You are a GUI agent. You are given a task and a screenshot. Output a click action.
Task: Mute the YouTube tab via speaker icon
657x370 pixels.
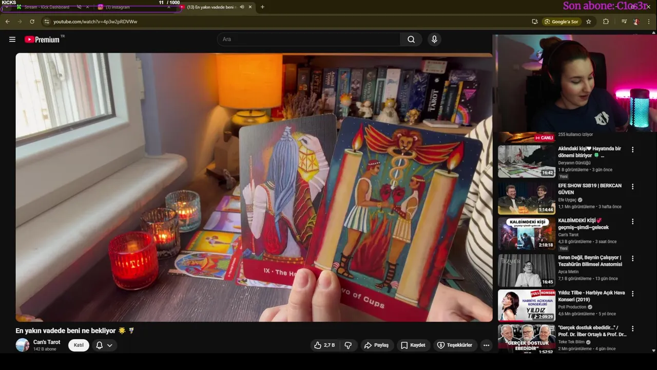click(242, 7)
